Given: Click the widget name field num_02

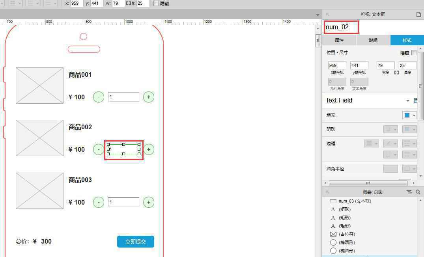Looking at the screenshot, I should click(x=342, y=27).
